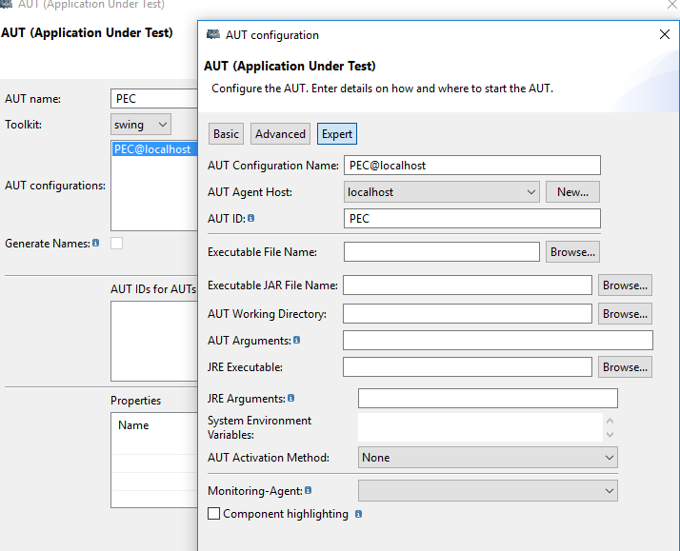Click the AUT IDs list box in background window
Screen dimensions: 680x551
pos(154,342)
